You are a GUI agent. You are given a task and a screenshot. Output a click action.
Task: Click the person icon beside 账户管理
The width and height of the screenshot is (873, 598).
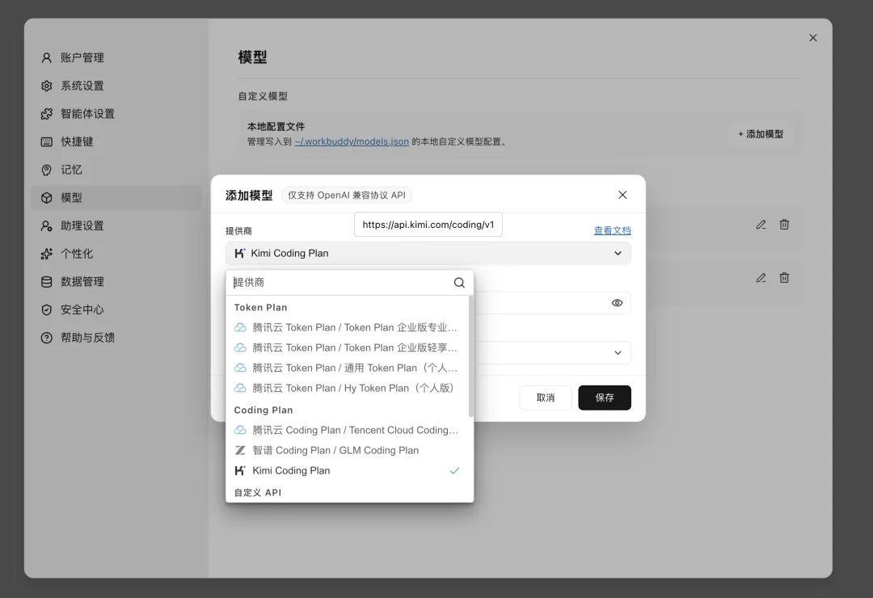(47, 58)
